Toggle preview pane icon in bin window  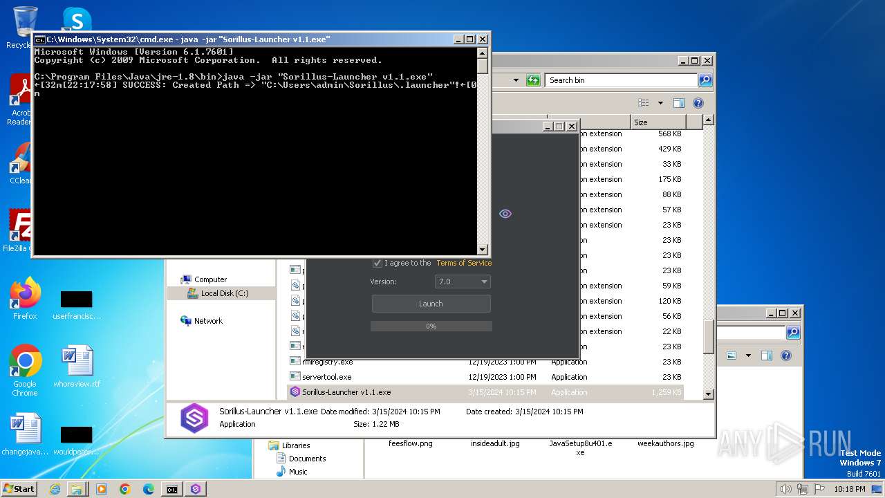tap(679, 103)
